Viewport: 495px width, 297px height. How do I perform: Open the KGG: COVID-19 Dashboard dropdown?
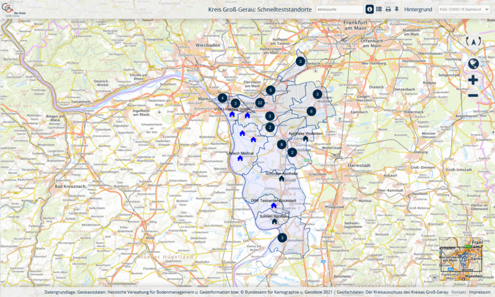(x=464, y=9)
